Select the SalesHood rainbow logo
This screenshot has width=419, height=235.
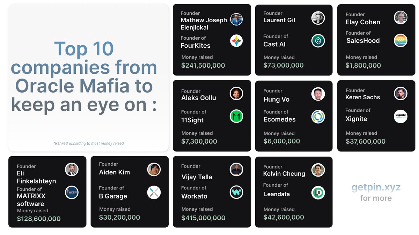[400, 40]
